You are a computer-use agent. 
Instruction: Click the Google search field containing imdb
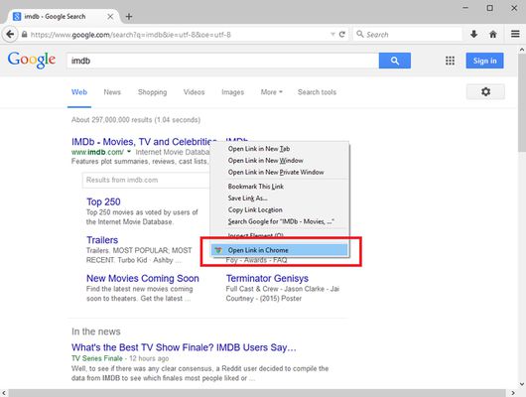pyautogui.click(x=222, y=61)
